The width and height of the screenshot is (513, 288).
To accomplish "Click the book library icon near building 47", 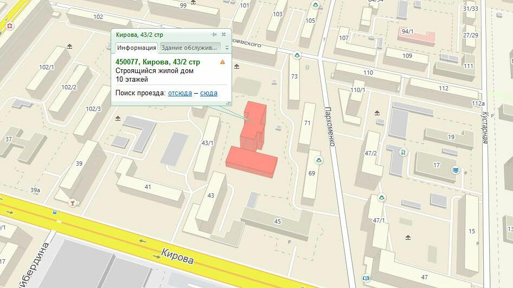I will click(x=366, y=278).
